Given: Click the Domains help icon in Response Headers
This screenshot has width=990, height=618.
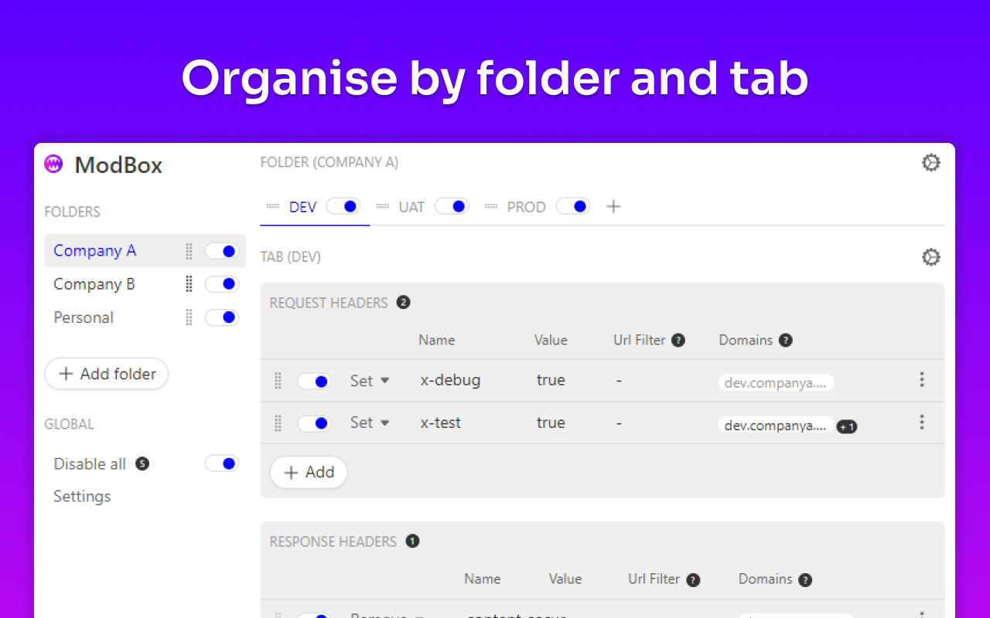Looking at the screenshot, I should (x=806, y=579).
